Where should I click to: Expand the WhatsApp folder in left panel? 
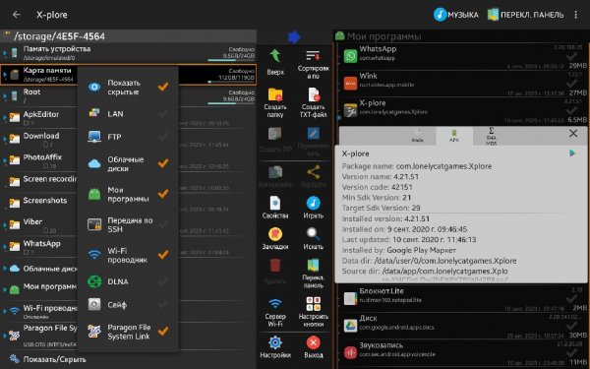(x=4, y=247)
